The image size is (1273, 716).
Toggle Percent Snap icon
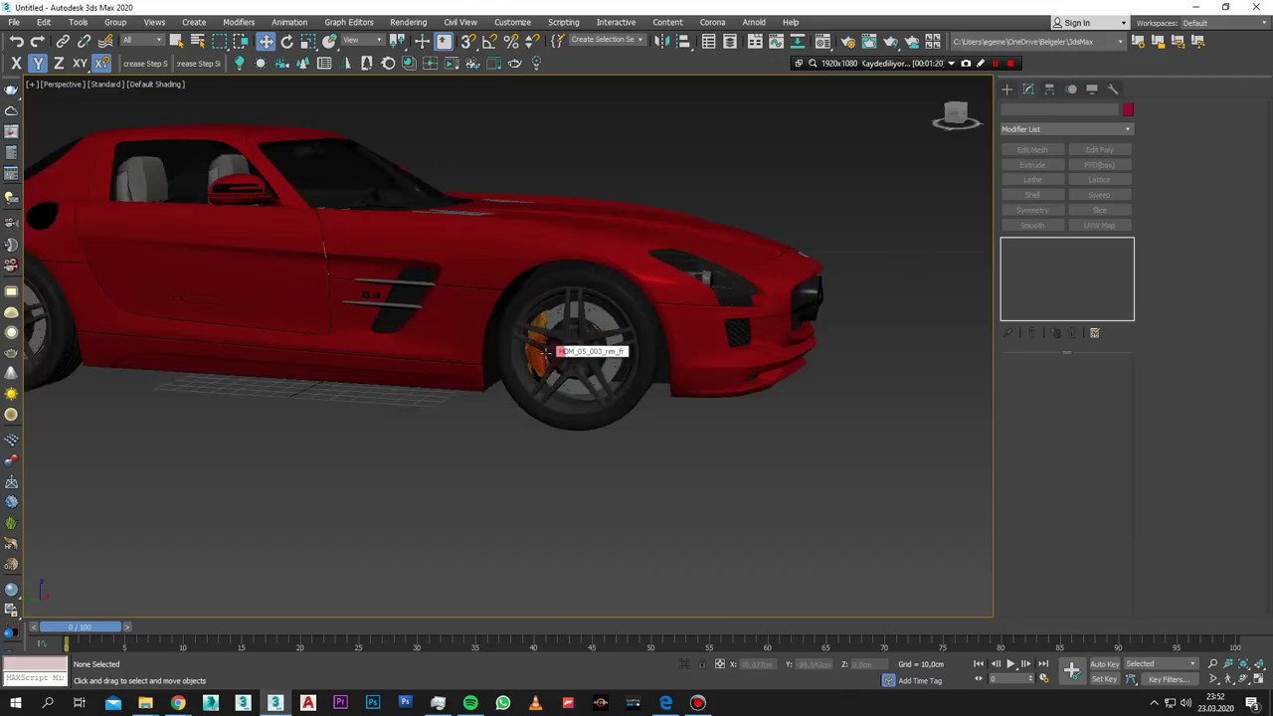[x=511, y=41]
